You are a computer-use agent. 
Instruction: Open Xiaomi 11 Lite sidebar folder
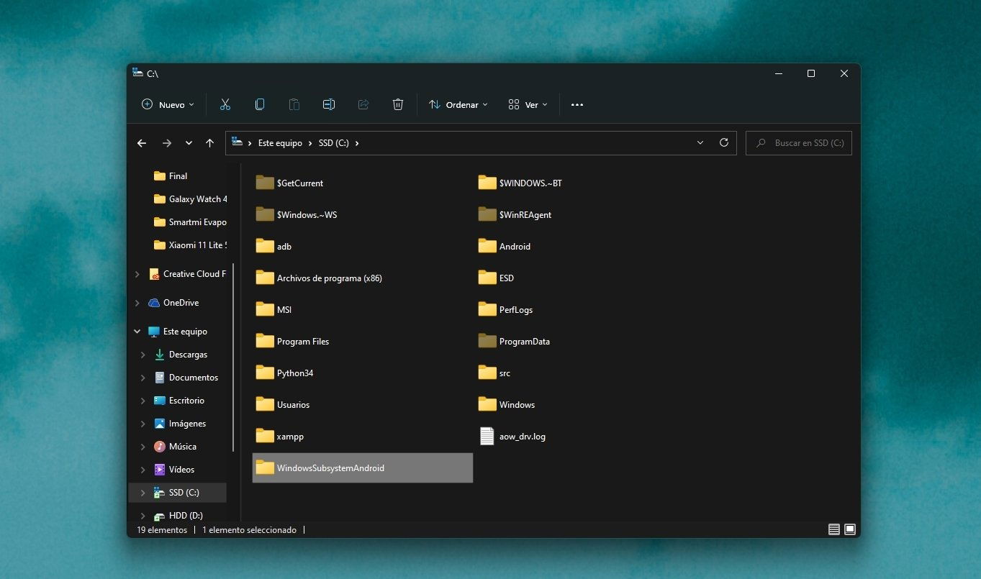click(x=190, y=245)
